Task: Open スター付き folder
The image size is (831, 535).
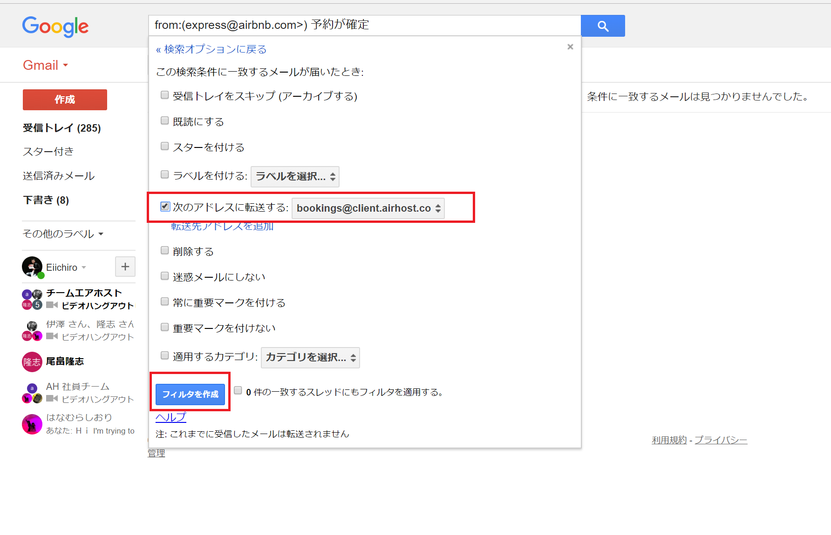Action: [x=48, y=151]
